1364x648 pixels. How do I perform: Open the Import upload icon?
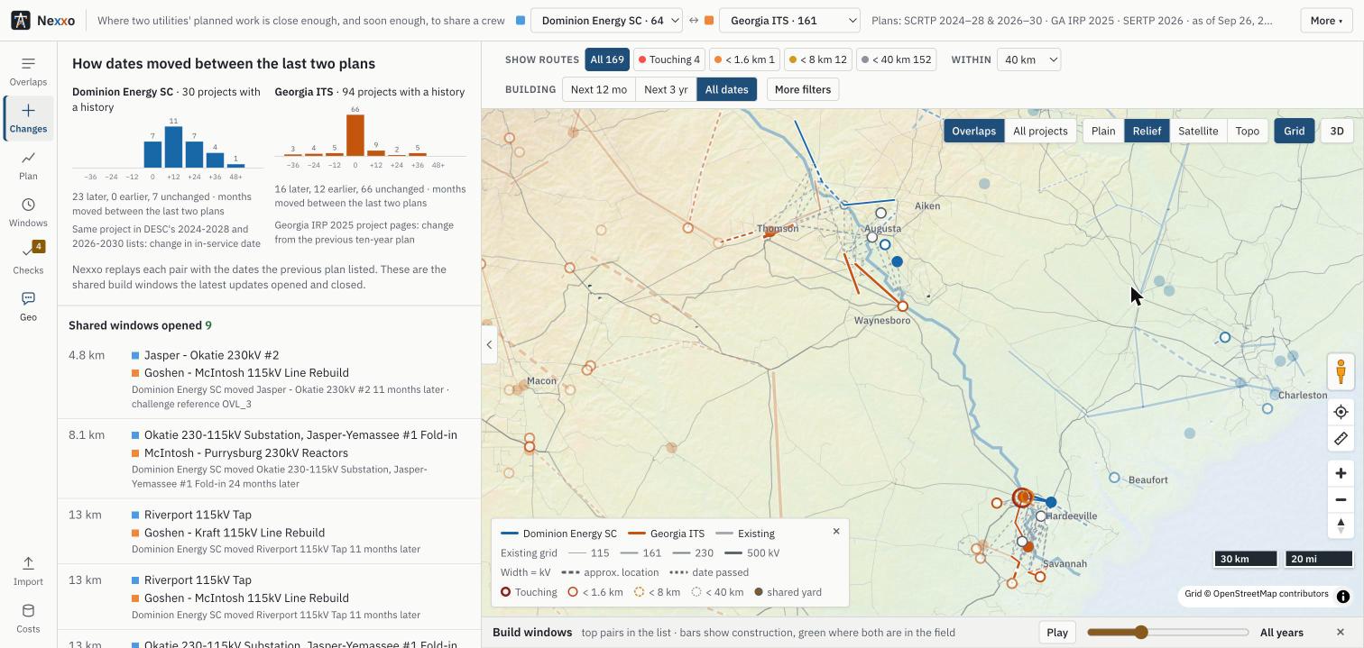[x=28, y=570]
